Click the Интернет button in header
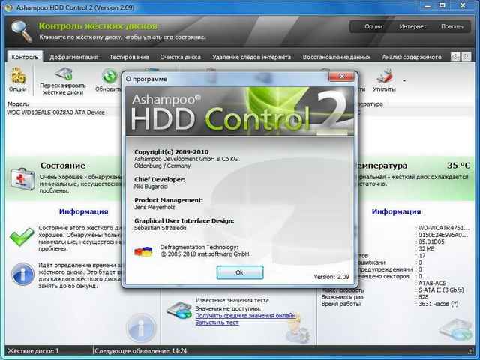480x360 pixels. coord(412,26)
